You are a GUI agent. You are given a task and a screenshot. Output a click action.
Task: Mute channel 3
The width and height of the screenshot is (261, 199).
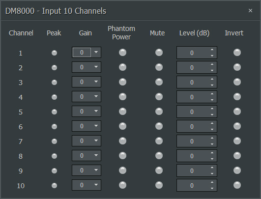pos(159,82)
